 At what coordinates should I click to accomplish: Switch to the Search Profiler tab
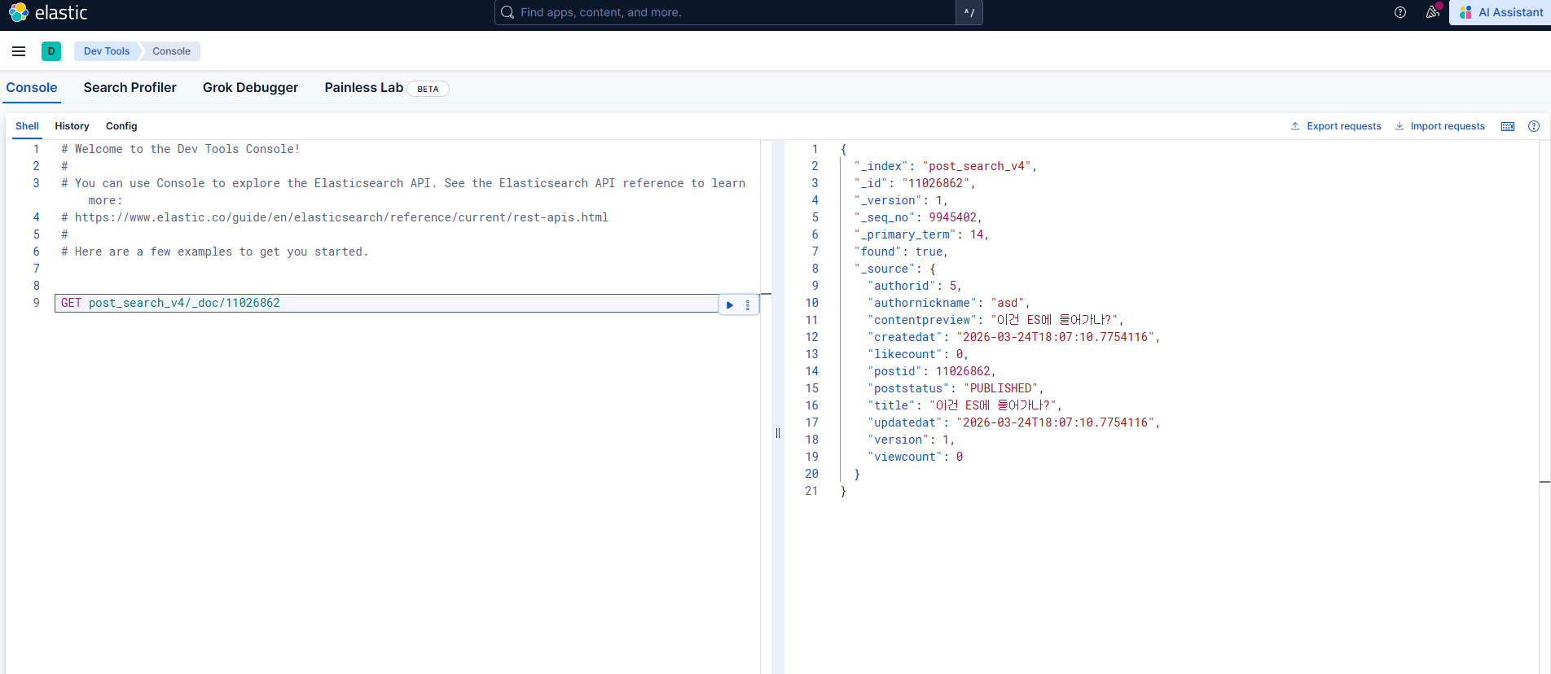(130, 88)
